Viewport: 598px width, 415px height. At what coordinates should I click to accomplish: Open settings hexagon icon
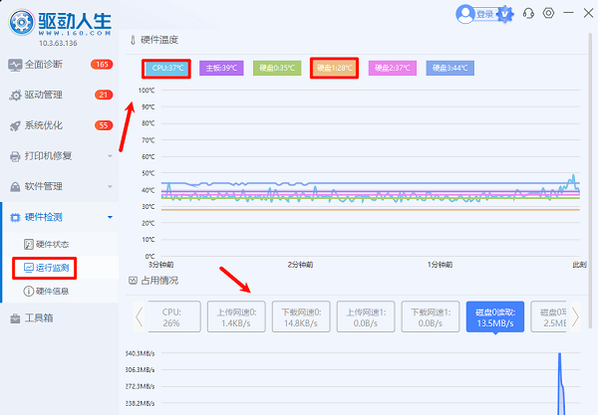click(548, 13)
